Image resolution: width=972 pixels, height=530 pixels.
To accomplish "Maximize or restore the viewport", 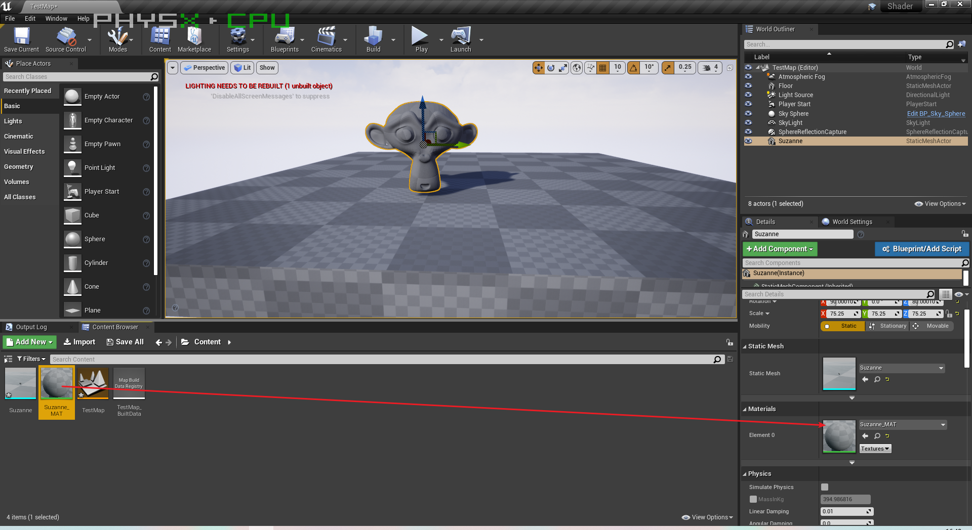I will click(x=730, y=68).
